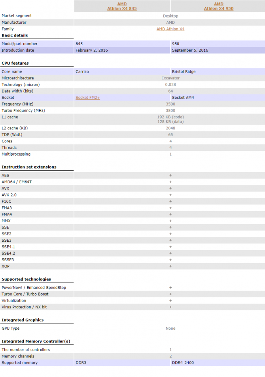
Task: Click the L2 cache value '2048'
Action: tap(170, 128)
